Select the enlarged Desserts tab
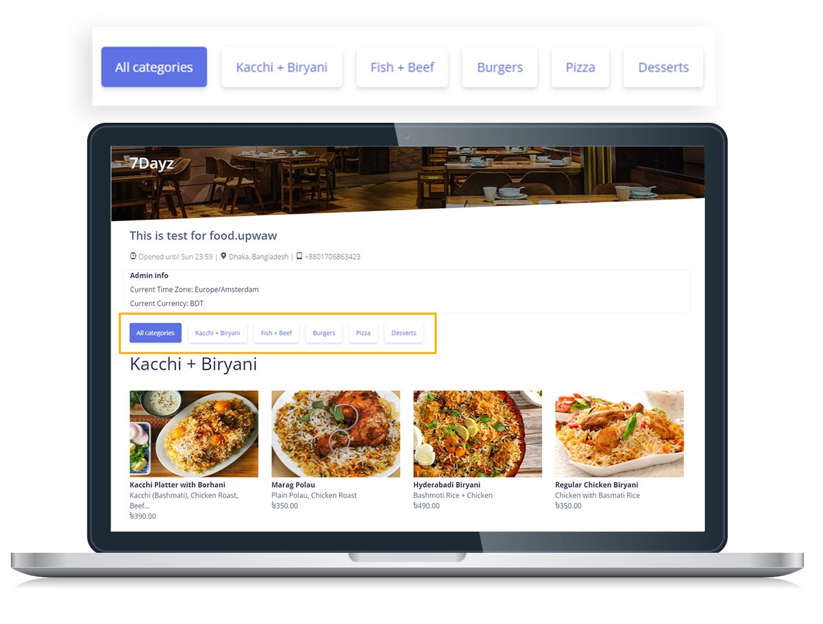The width and height of the screenshot is (823, 624). [x=663, y=67]
